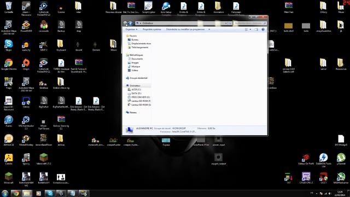This screenshot has height=197, width=350.
Task: Click Désinstaller ou modifier un programme
Action: click(x=185, y=30)
